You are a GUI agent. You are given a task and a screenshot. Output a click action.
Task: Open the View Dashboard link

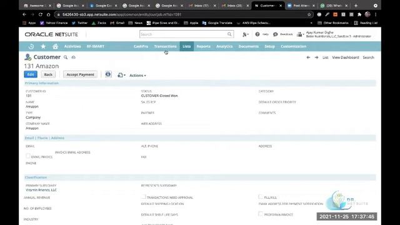point(346,57)
